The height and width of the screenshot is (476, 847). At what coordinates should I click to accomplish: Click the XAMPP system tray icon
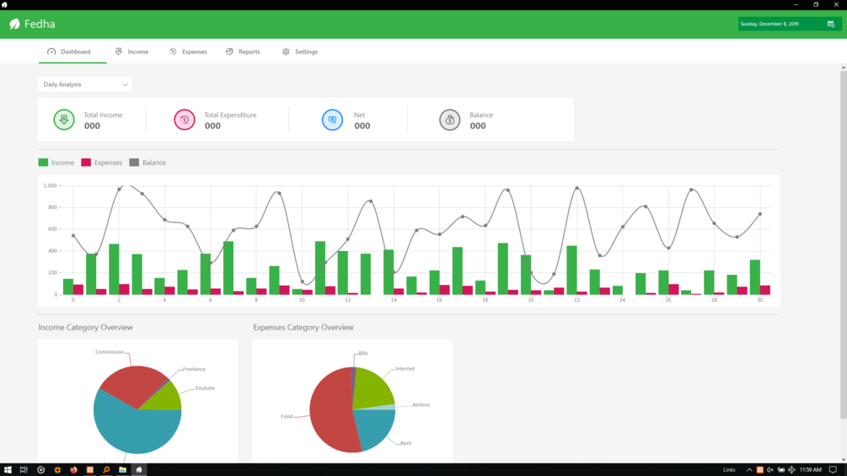[x=760, y=469]
